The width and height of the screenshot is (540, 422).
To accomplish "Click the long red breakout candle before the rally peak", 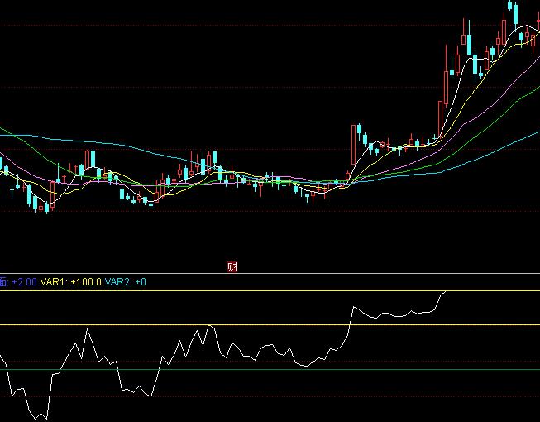I will click(437, 116).
